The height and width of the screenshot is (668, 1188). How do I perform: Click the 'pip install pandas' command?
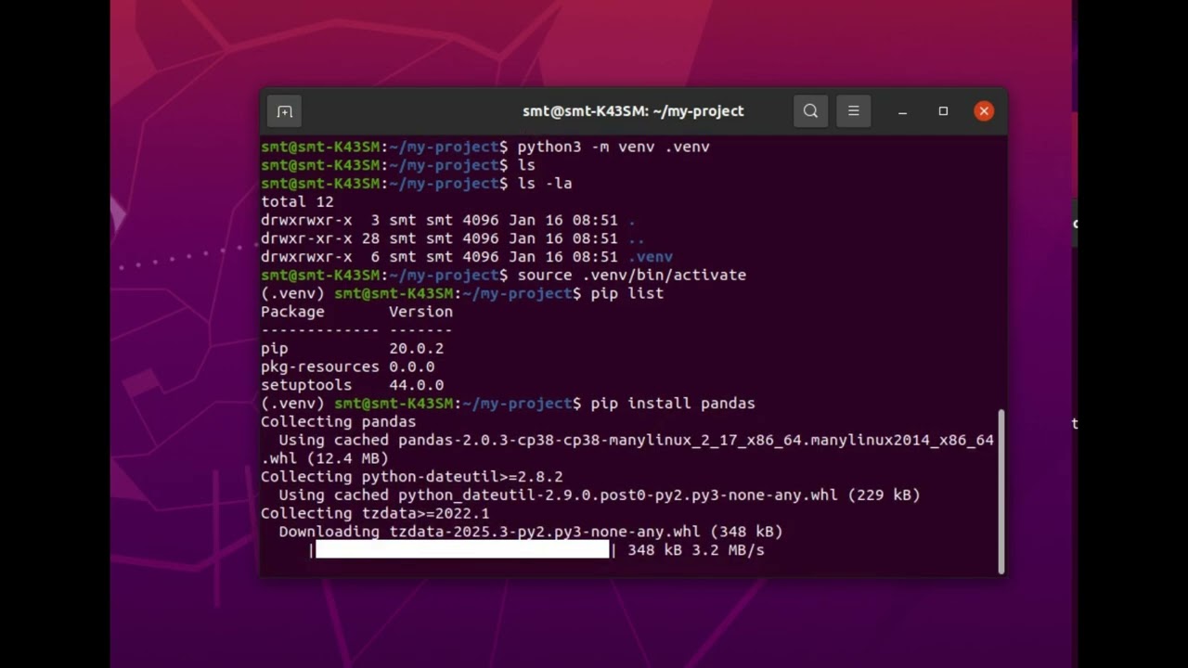(x=673, y=404)
